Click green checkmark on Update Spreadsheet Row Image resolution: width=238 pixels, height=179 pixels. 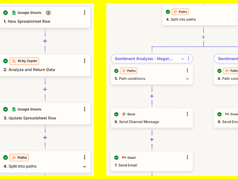pyautogui.click(x=5, y=109)
